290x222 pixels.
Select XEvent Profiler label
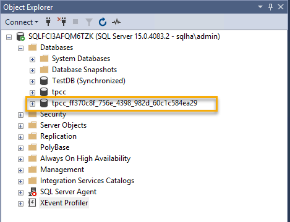(x=64, y=203)
